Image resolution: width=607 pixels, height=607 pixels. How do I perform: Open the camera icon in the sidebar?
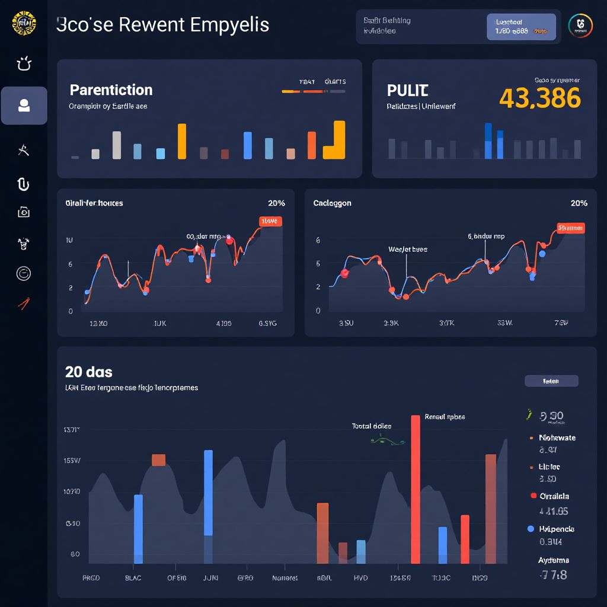point(24,212)
